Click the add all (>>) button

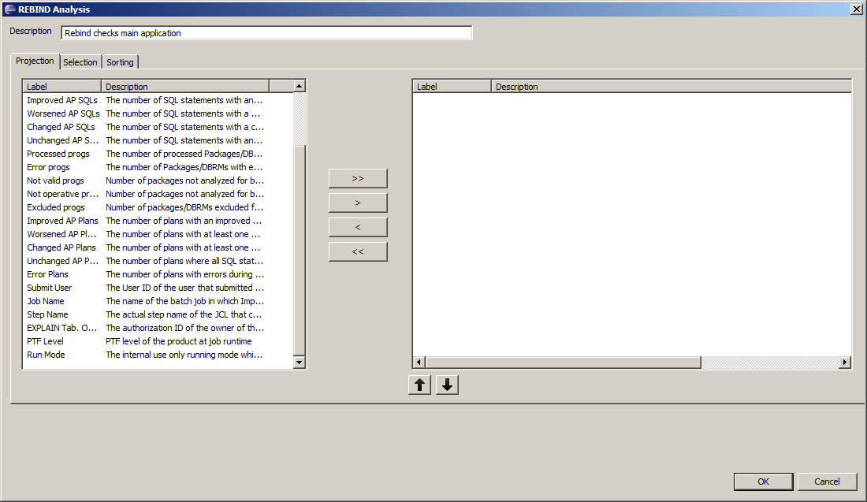coord(358,178)
